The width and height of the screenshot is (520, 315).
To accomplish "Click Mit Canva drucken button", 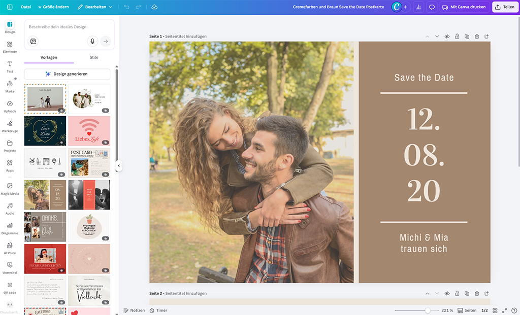I will tap(464, 7).
